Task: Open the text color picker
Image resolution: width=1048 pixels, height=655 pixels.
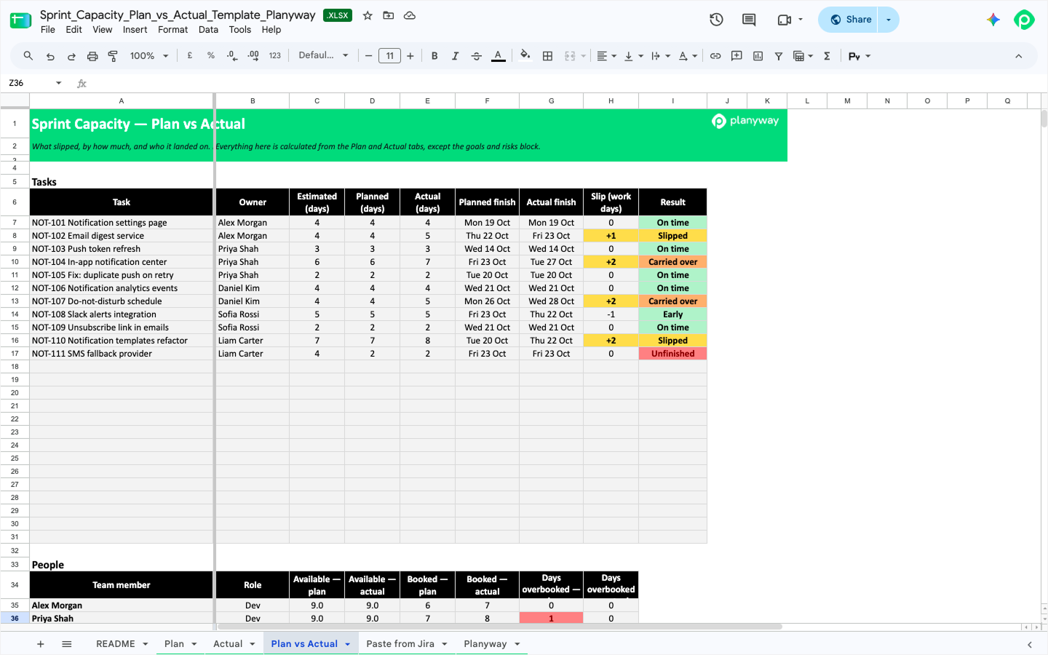Action: point(499,56)
